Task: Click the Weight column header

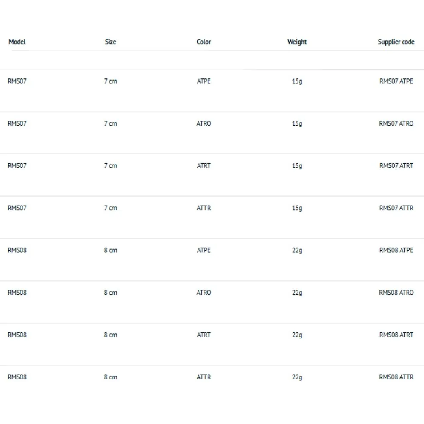Action: (297, 42)
